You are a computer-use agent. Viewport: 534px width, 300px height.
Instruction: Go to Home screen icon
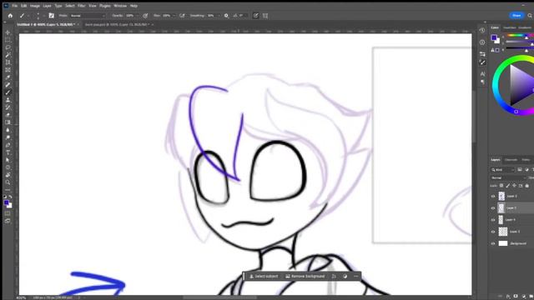click(x=10, y=16)
